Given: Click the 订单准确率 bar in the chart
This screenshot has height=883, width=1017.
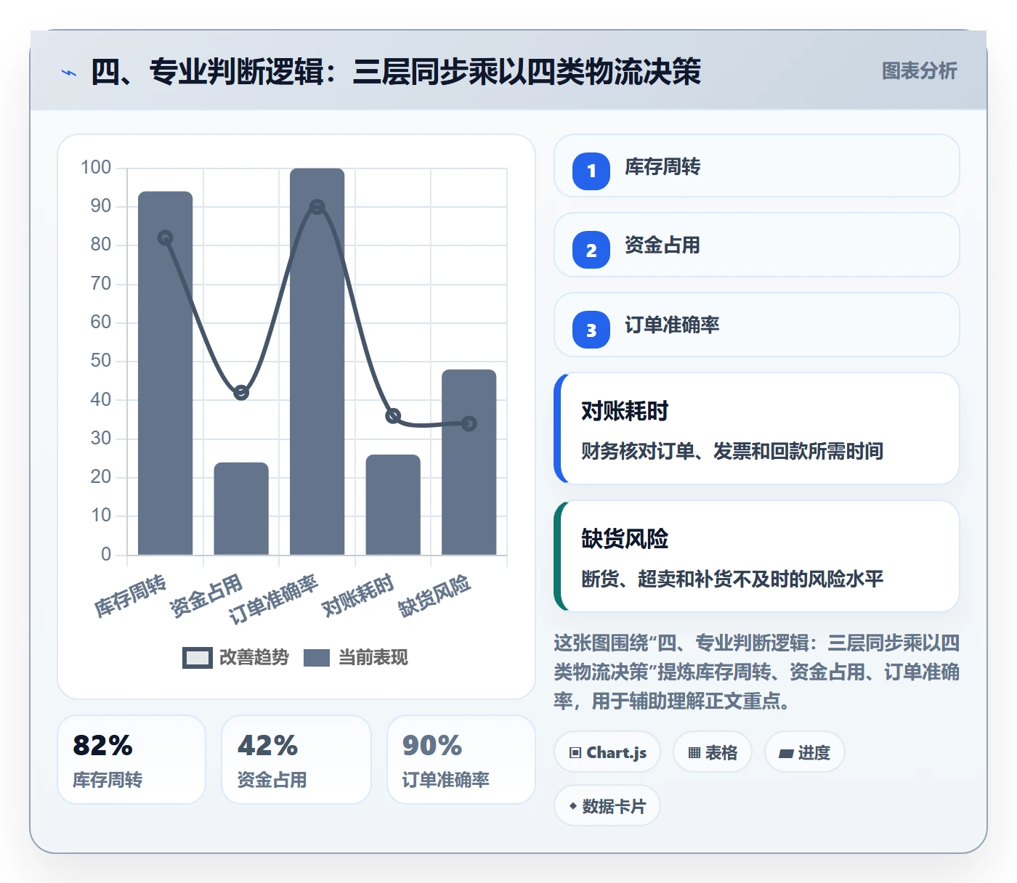Looking at the screenshot, I should pyautogui.click(x=317, y=362).
